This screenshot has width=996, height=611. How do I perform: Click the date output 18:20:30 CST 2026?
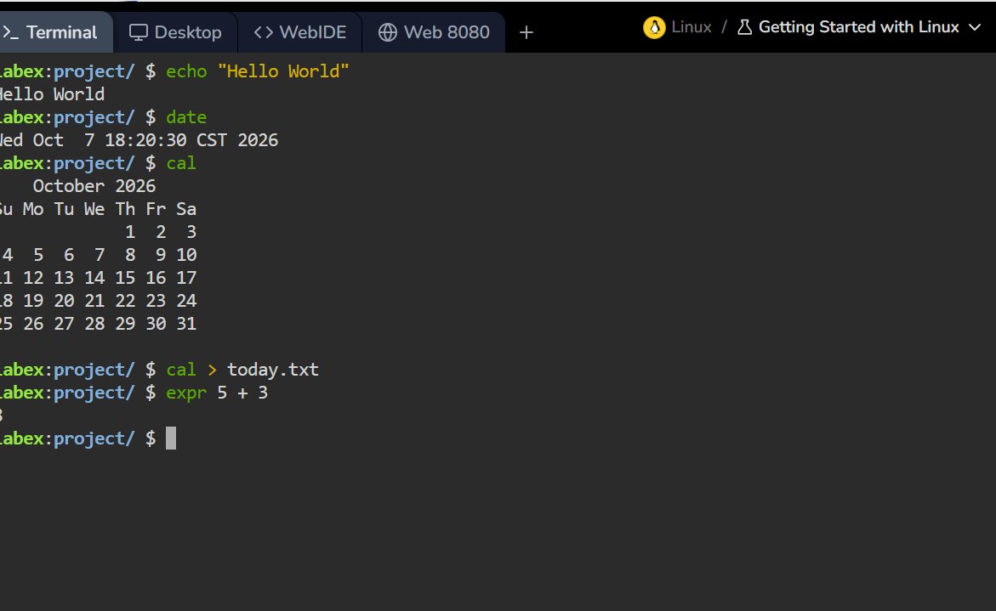(x=191, y=140)
